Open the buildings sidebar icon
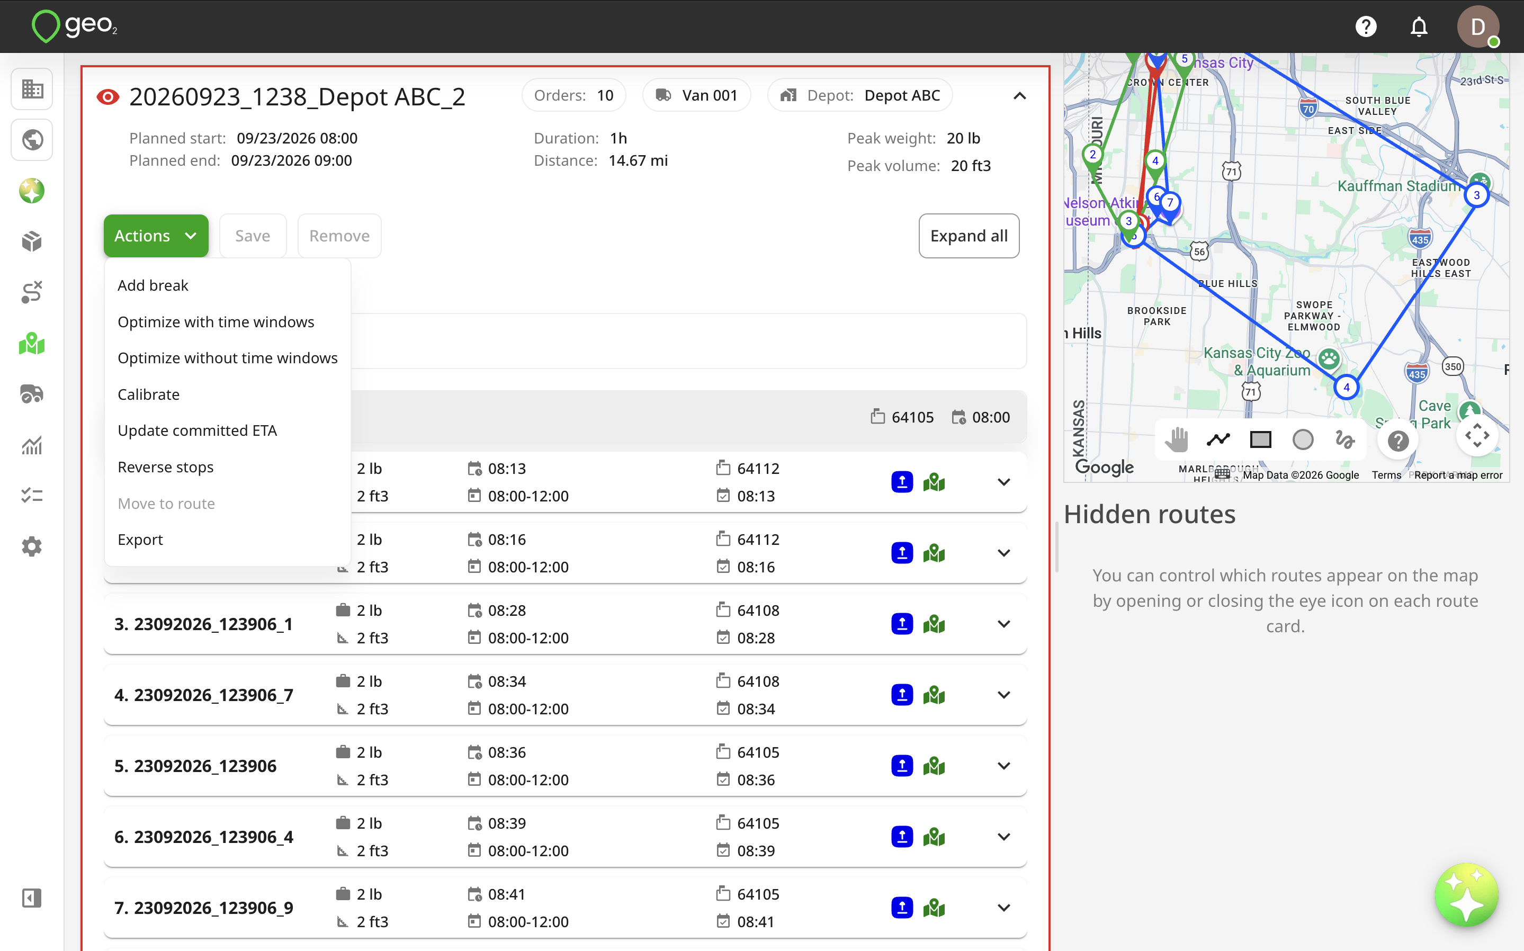 [x=32, y=88]
